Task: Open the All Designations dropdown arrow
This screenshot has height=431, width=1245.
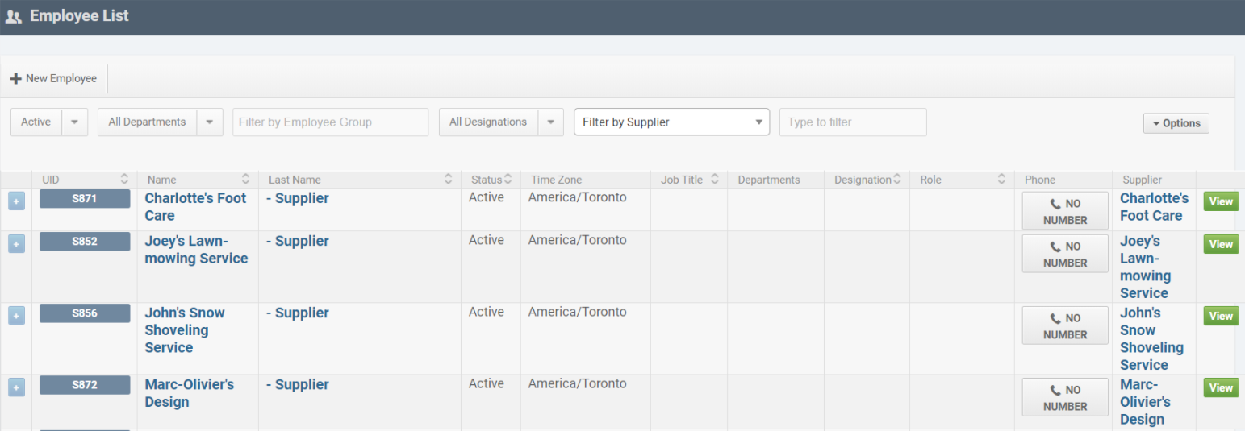Action: (x=550, y=122)
